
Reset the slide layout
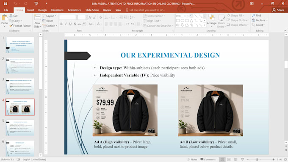point(47,21)
